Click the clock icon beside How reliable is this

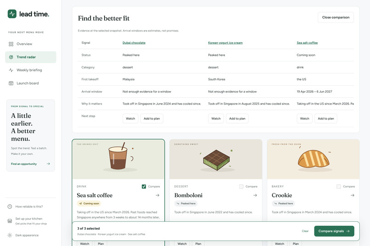tap(10, 207)
